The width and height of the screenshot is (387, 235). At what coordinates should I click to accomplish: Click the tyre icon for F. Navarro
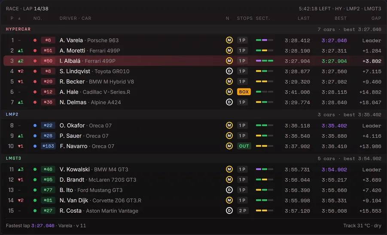point(229,146)
